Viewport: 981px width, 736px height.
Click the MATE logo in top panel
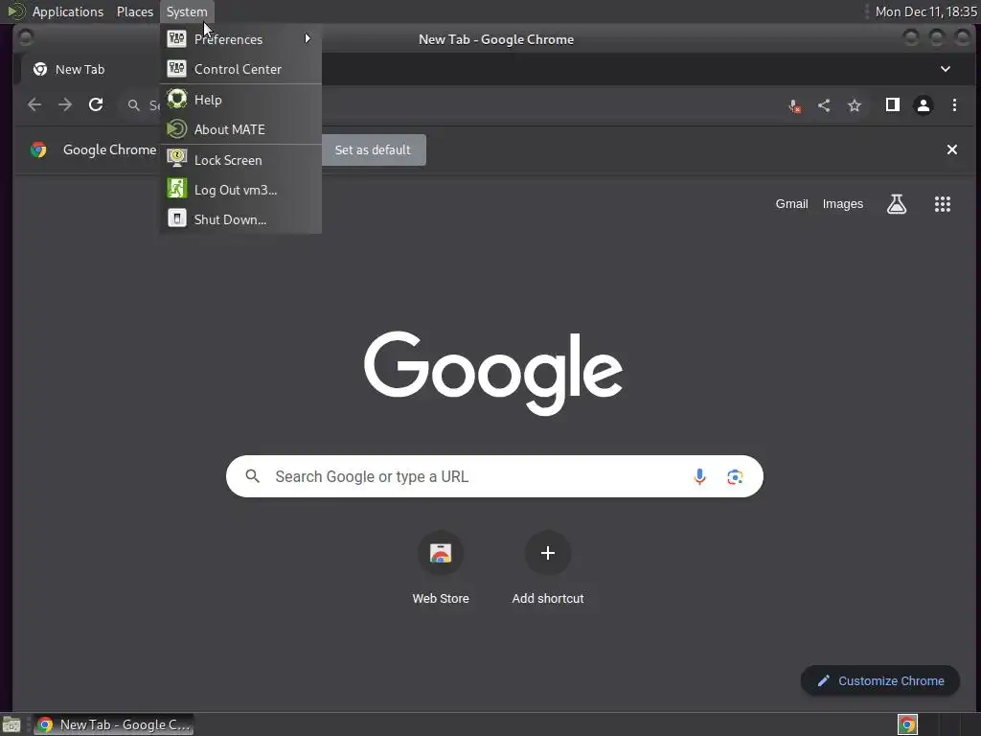coord(16,11)
